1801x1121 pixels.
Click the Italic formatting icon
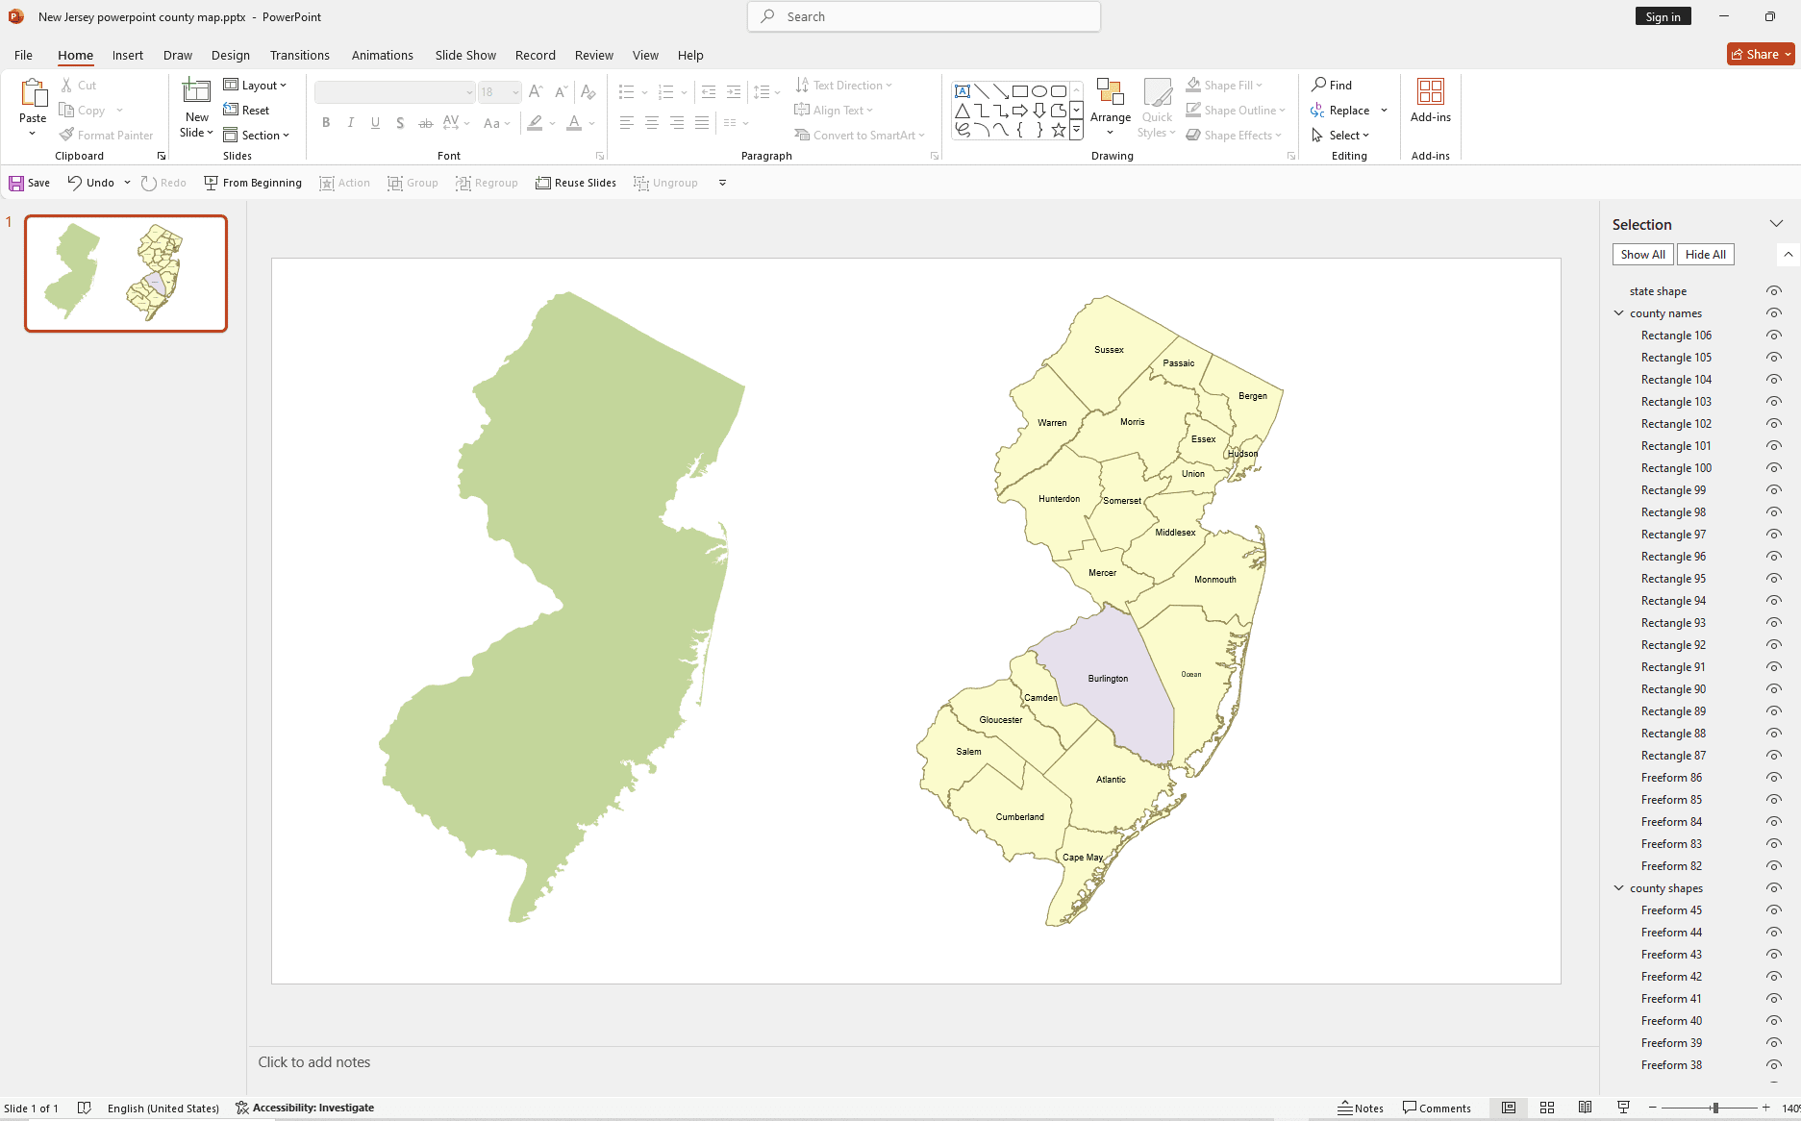(x=351, y=122)
